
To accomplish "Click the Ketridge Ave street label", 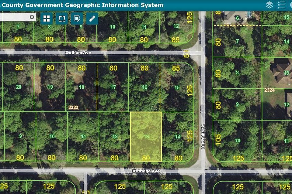I will (x=146, y=171).
